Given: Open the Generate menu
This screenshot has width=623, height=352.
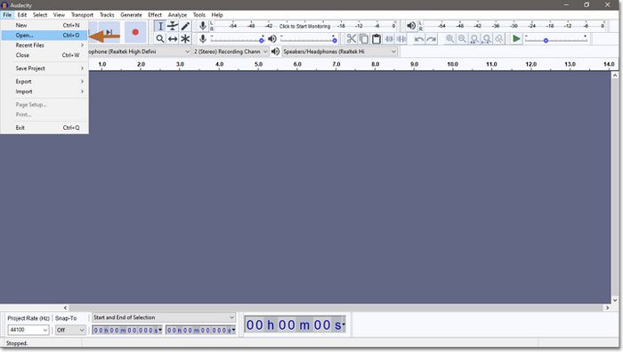Looking at the screenshot, I should (x=131, y=15).
